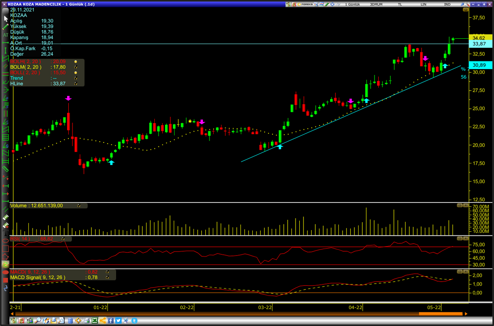This screenshot has height=326, width=494.
Task: Click the orange horizontal scrollbar below the chart
Action: pyautogui.click(x=440, y=314)
